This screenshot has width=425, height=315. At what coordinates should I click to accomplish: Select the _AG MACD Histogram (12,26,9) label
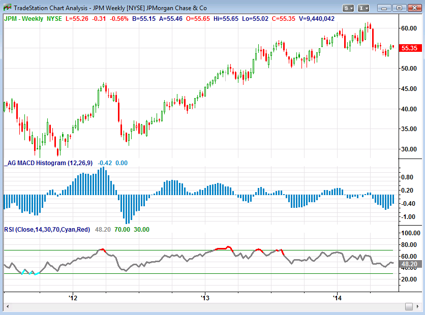(48, 163)
